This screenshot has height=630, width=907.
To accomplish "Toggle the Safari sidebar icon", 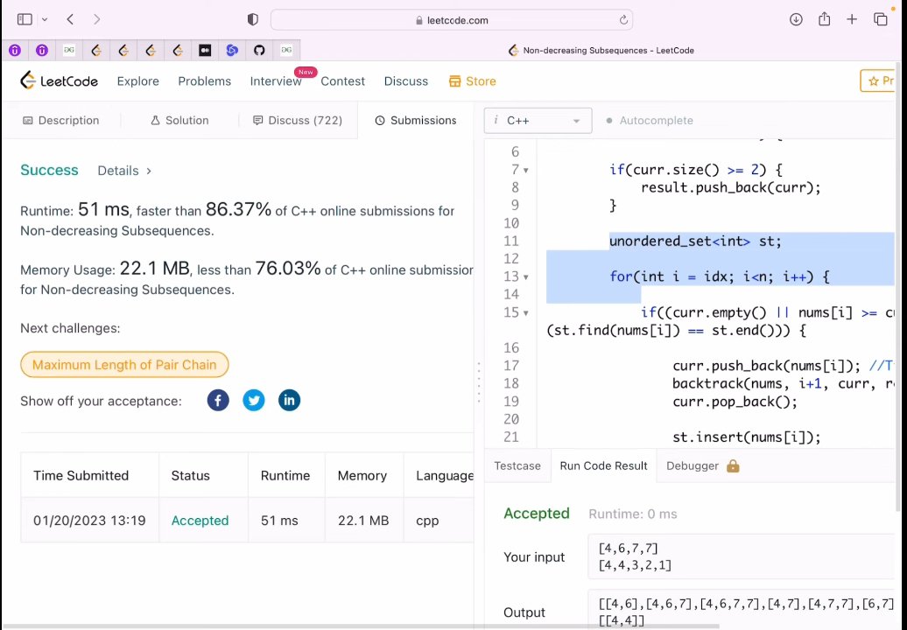I will pyautogui.click(x=25, y=19).
